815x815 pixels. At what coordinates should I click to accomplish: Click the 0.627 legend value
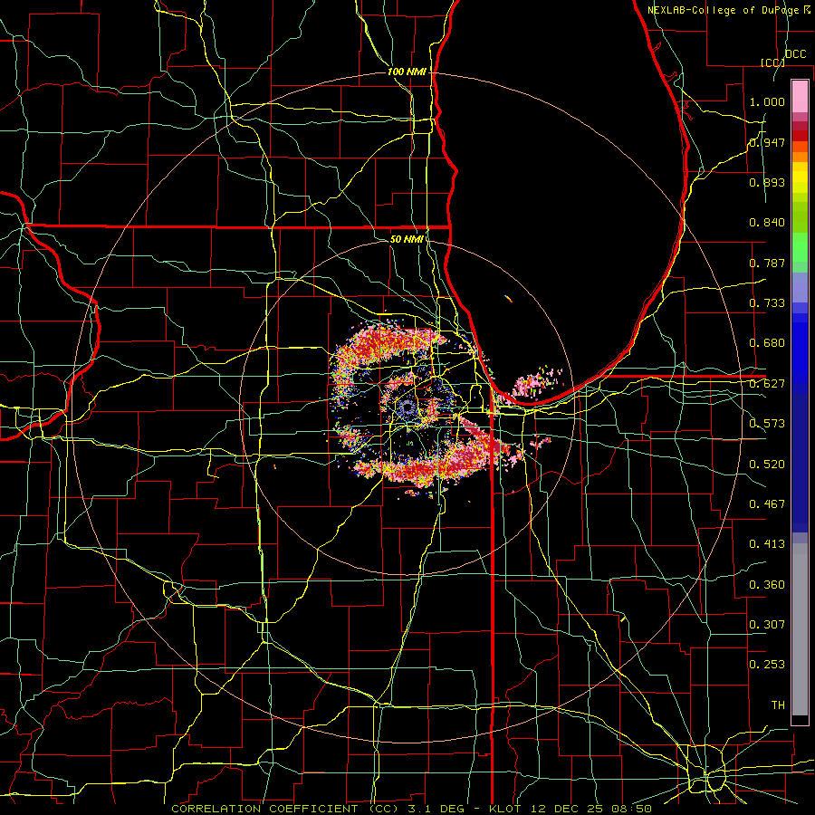[767, 384]
